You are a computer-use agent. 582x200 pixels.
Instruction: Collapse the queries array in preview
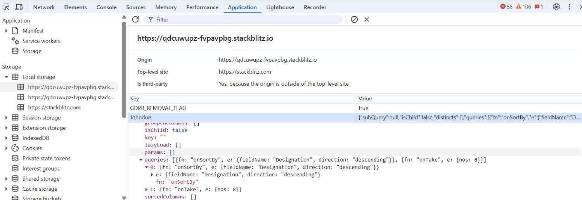(140, 160)
